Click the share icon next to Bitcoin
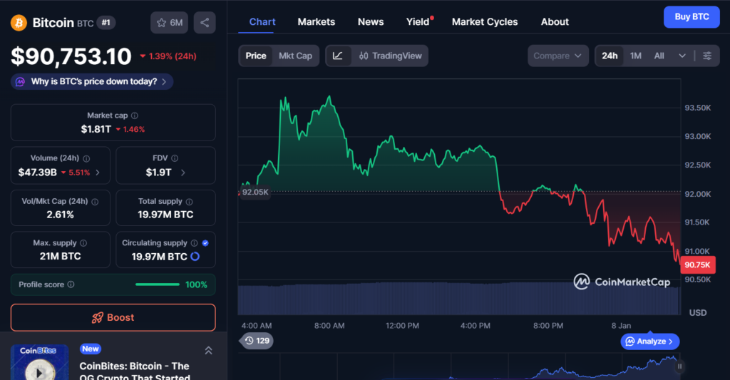The width and height of the screenshot is (730, 380). tap(205, 23)
